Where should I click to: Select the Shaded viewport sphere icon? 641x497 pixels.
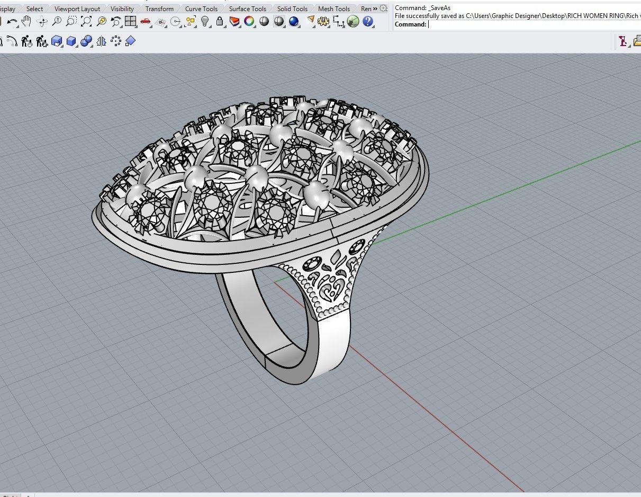click(x=264, y=22)
